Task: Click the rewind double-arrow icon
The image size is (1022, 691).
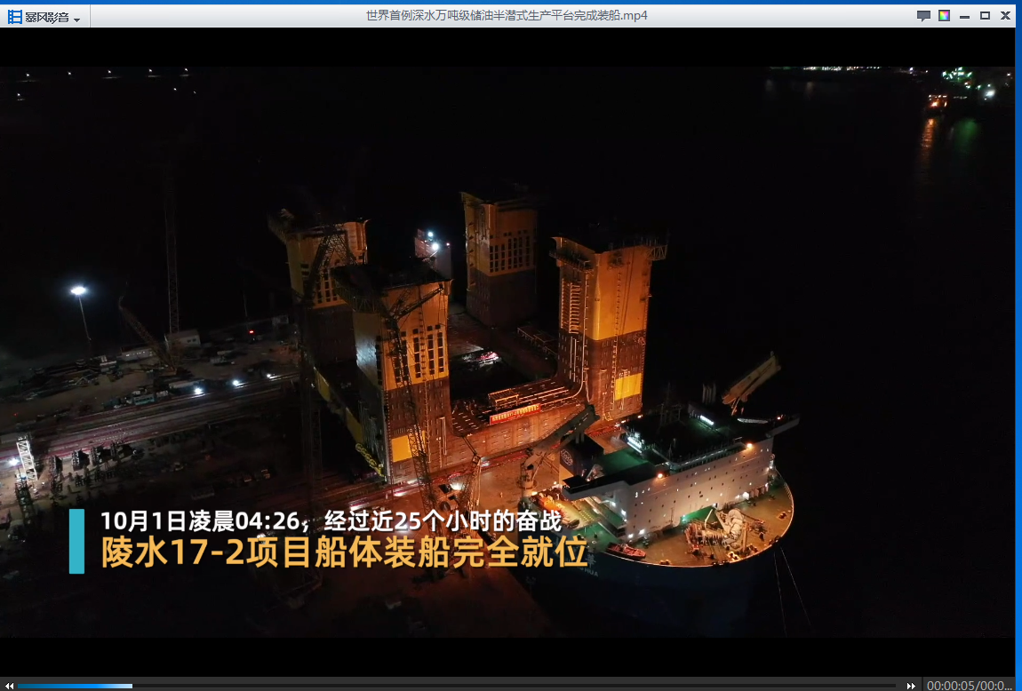Action: pos(9,685)
